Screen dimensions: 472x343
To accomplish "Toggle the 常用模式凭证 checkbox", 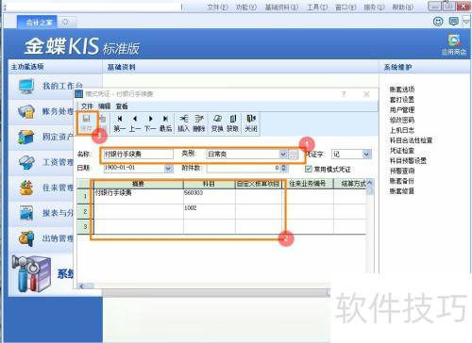I will coord(309,169).
